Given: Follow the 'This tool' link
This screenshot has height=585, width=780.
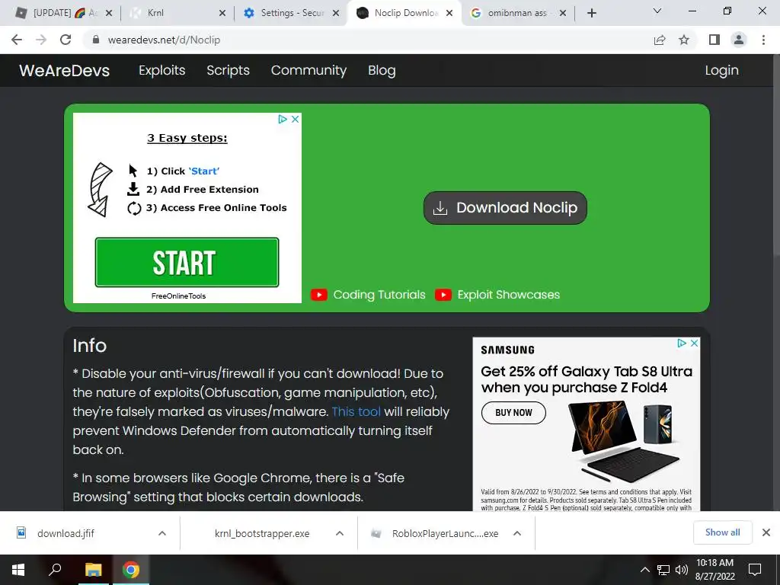Looking at the screenshot, I should pos(356,411).
